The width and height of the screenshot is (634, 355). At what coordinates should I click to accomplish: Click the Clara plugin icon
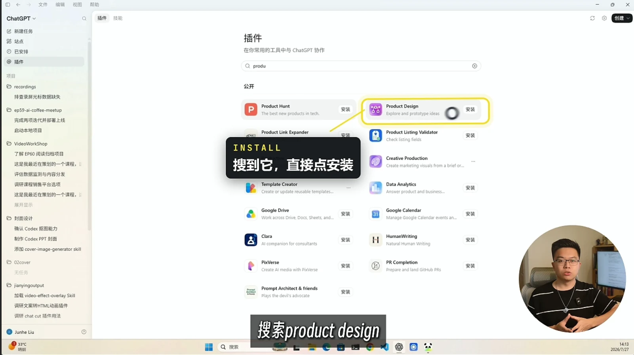tap(251, 240)
